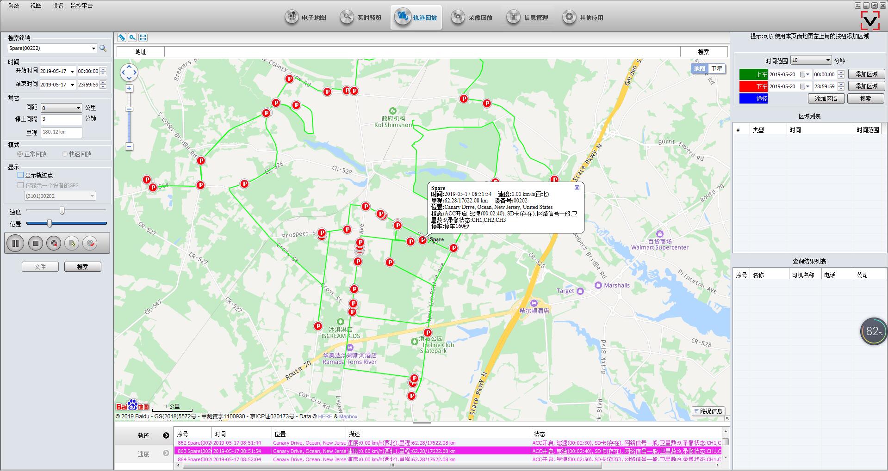
Task: Click the HERE attribution link
Action: tap(325, 416)
